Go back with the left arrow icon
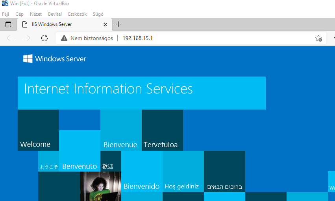The width and height of the screenshot is (335, 201). pos(10,38)
